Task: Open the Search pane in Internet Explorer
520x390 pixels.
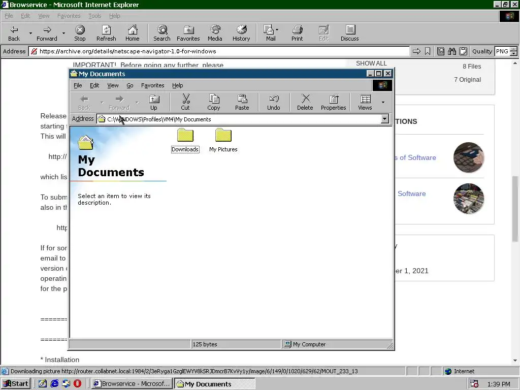Action: [162, 33]
